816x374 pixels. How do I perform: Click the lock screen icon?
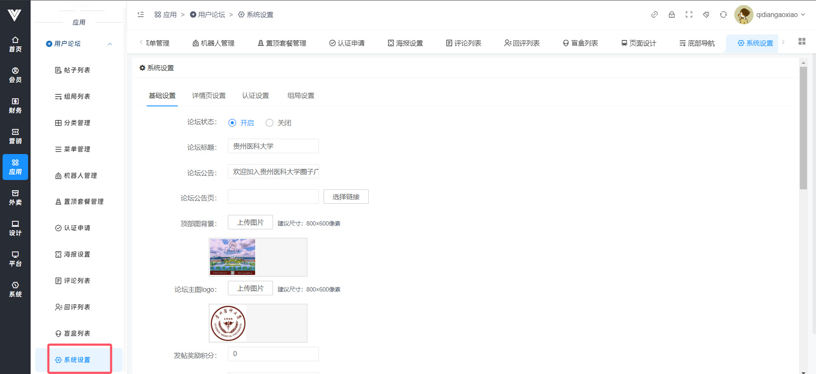coord(671,14)
